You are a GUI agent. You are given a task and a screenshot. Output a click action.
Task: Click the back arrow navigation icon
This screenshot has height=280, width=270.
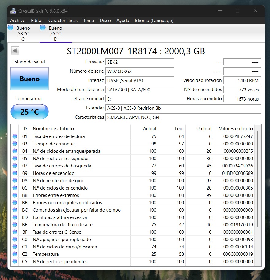pos(15,50)
